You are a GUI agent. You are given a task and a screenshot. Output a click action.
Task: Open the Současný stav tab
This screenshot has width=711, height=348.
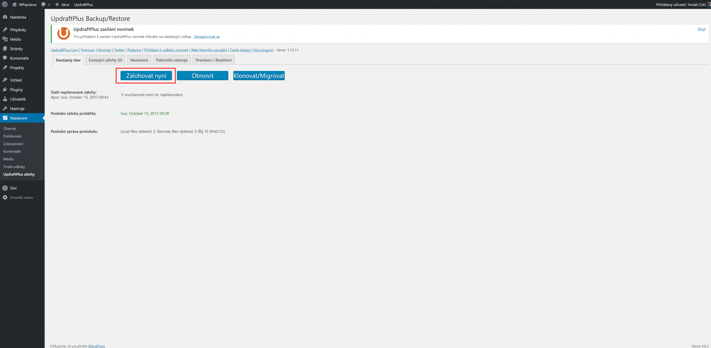68,60
